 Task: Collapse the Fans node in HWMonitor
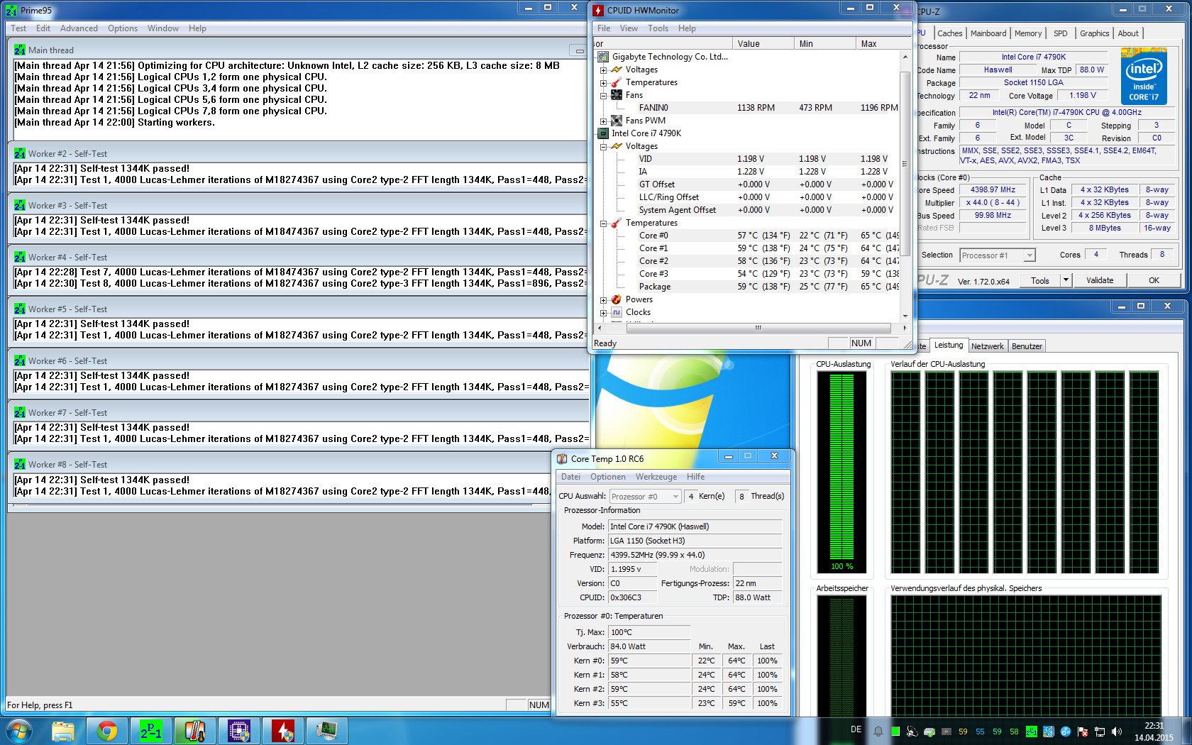(x=603, y=95)
